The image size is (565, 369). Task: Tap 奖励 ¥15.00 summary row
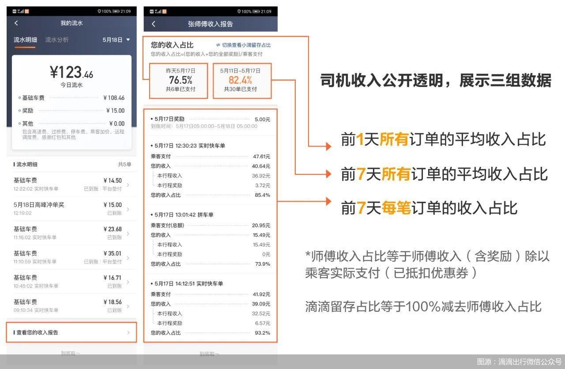[72, 111]
